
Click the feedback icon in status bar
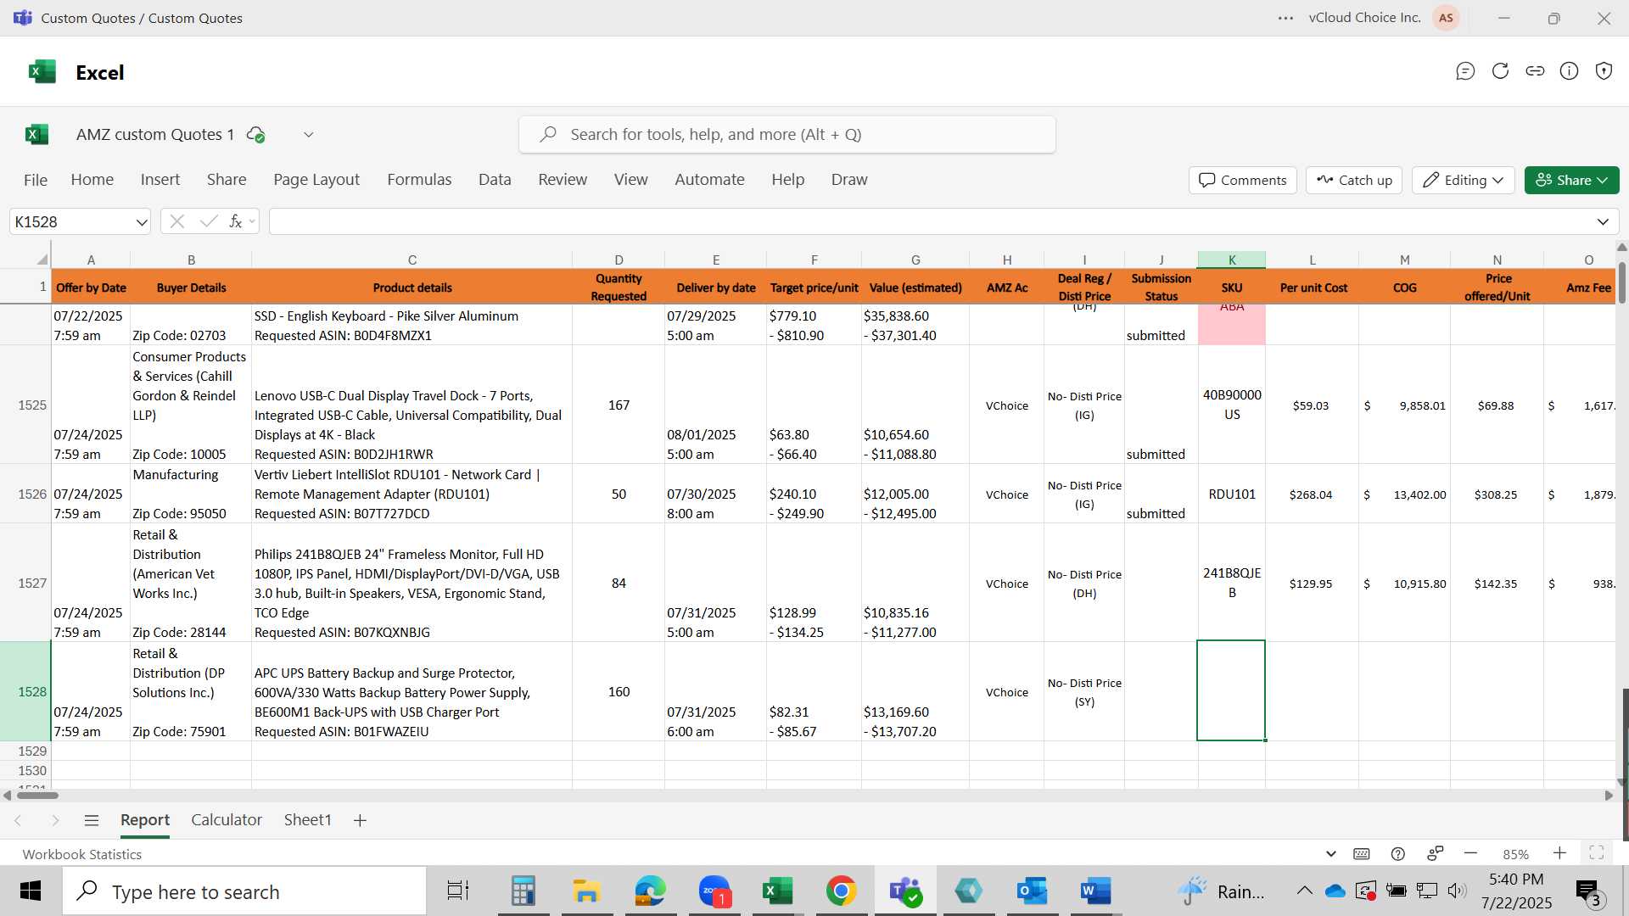click(x=1435, y=854)
